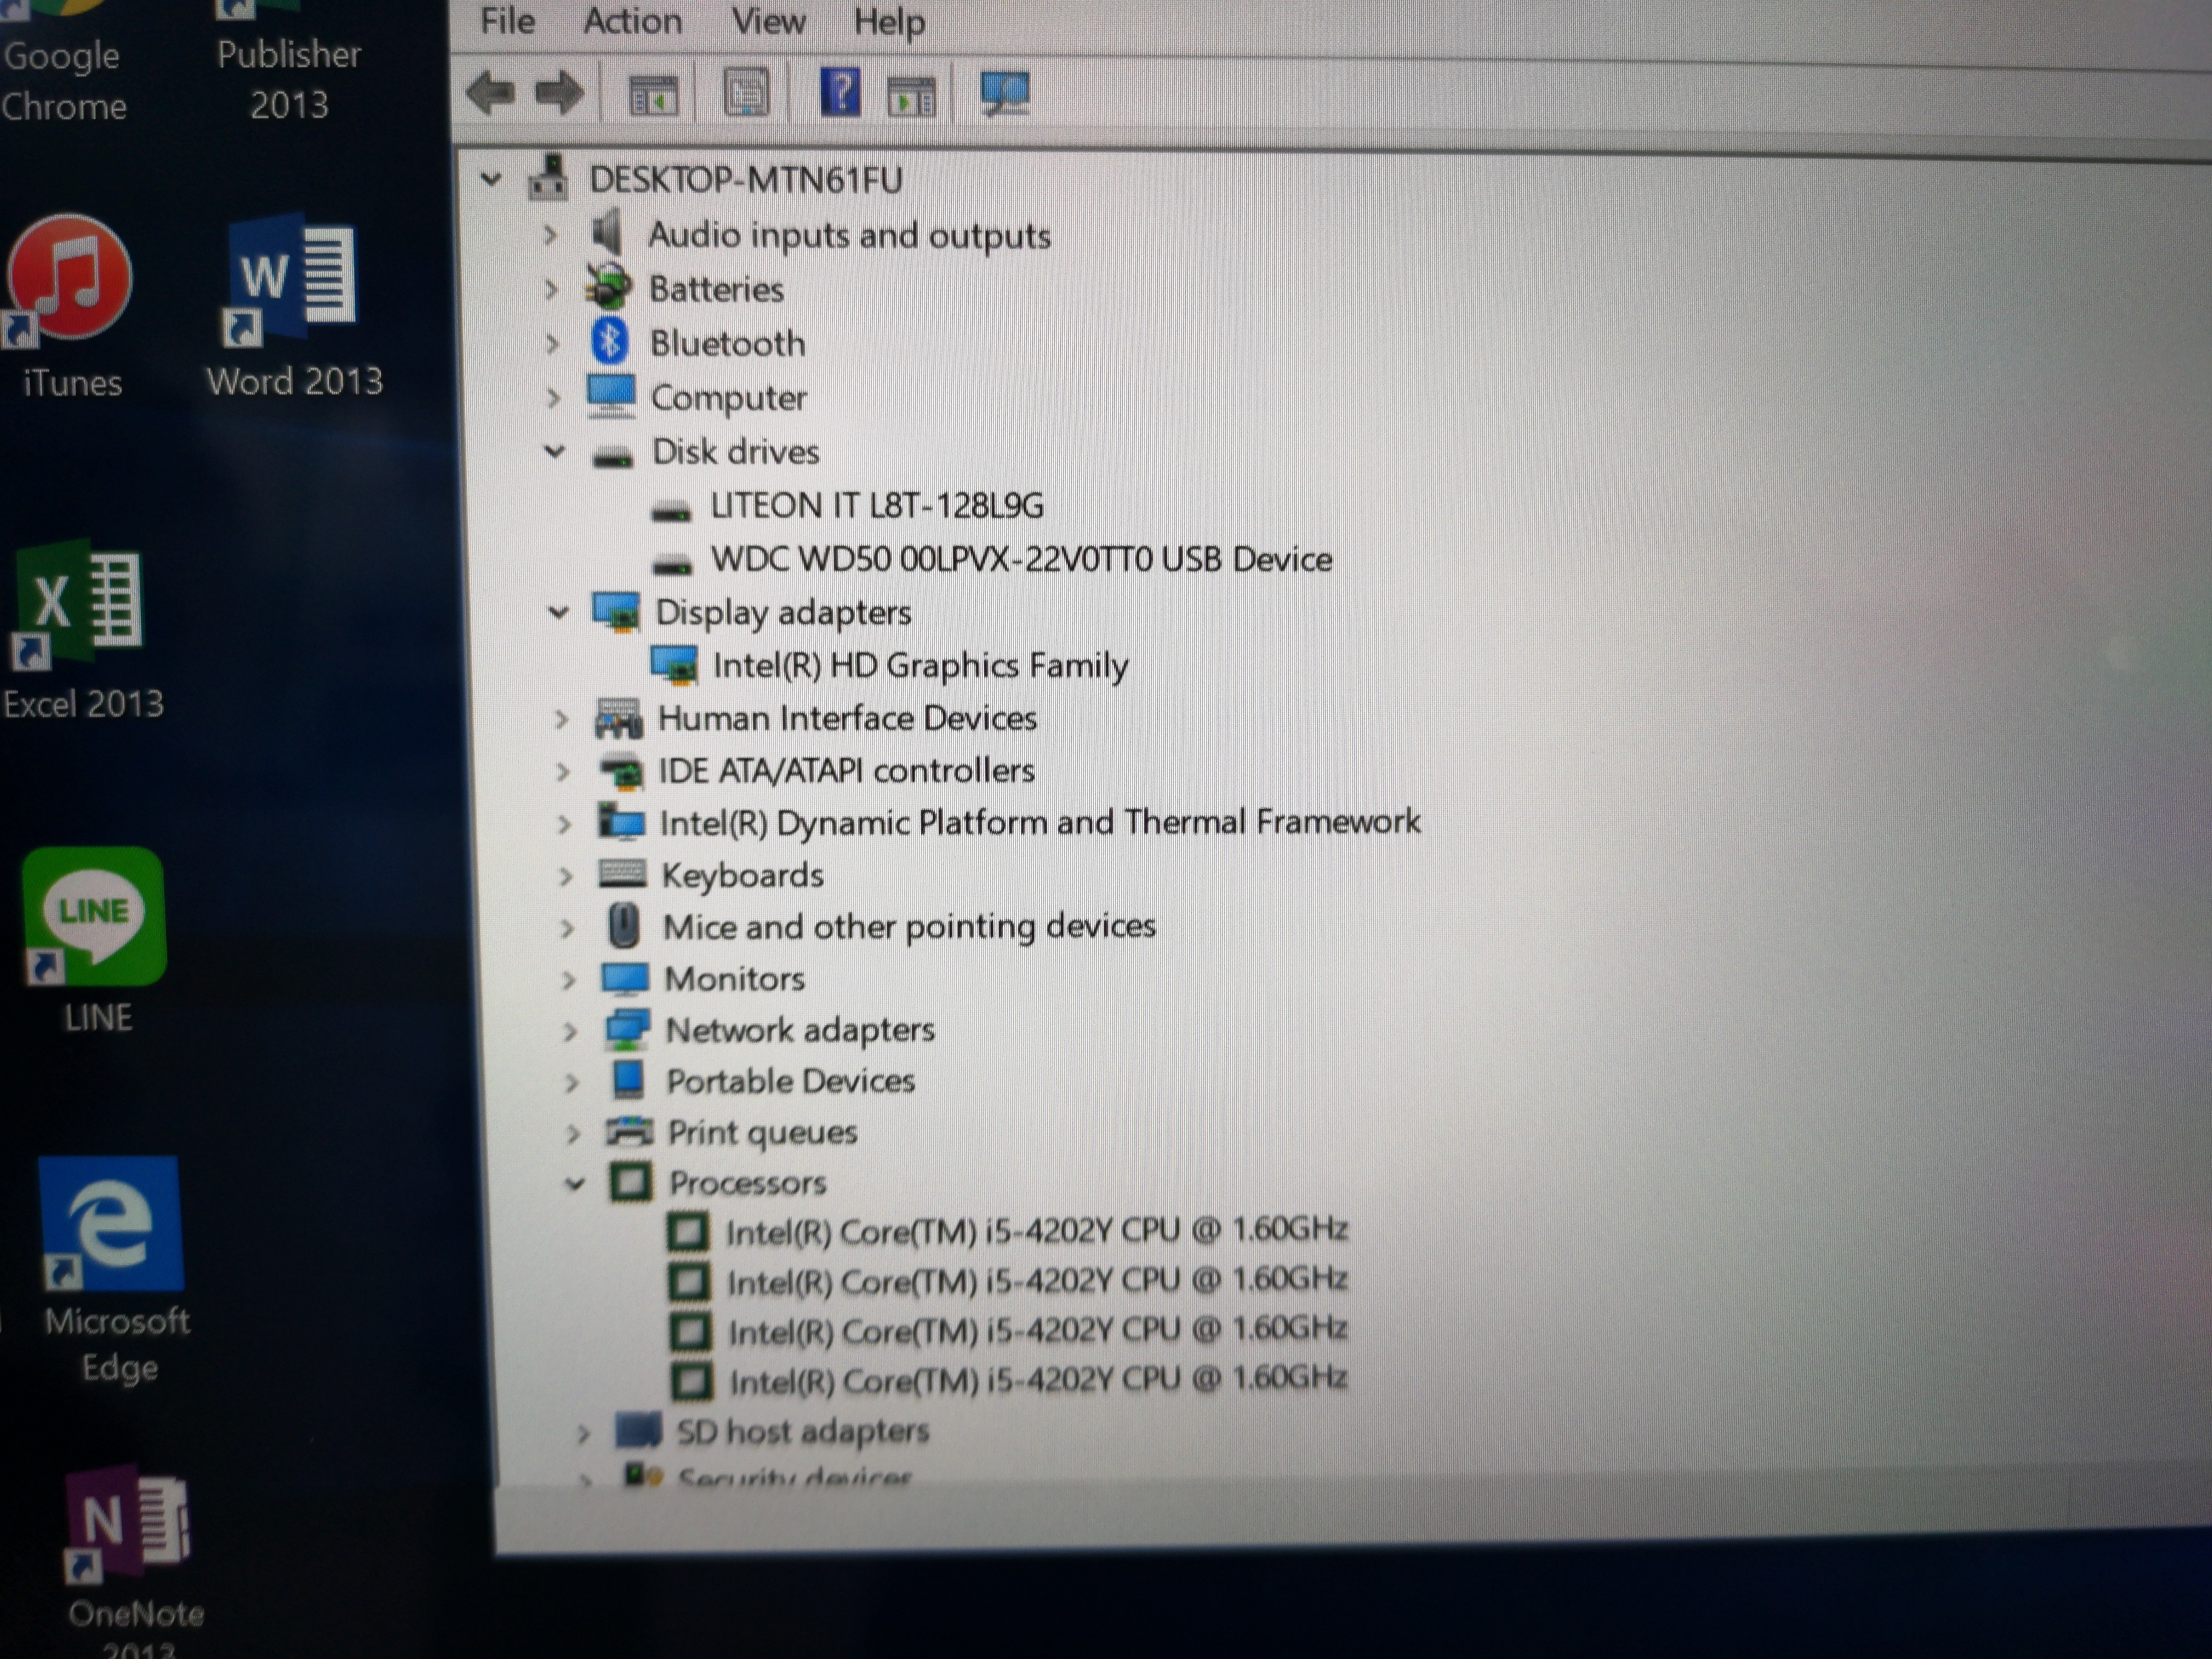Open the Action menu
Image resolution: width=2212 pixels, height=1659 pixels.
coord(632,21)
